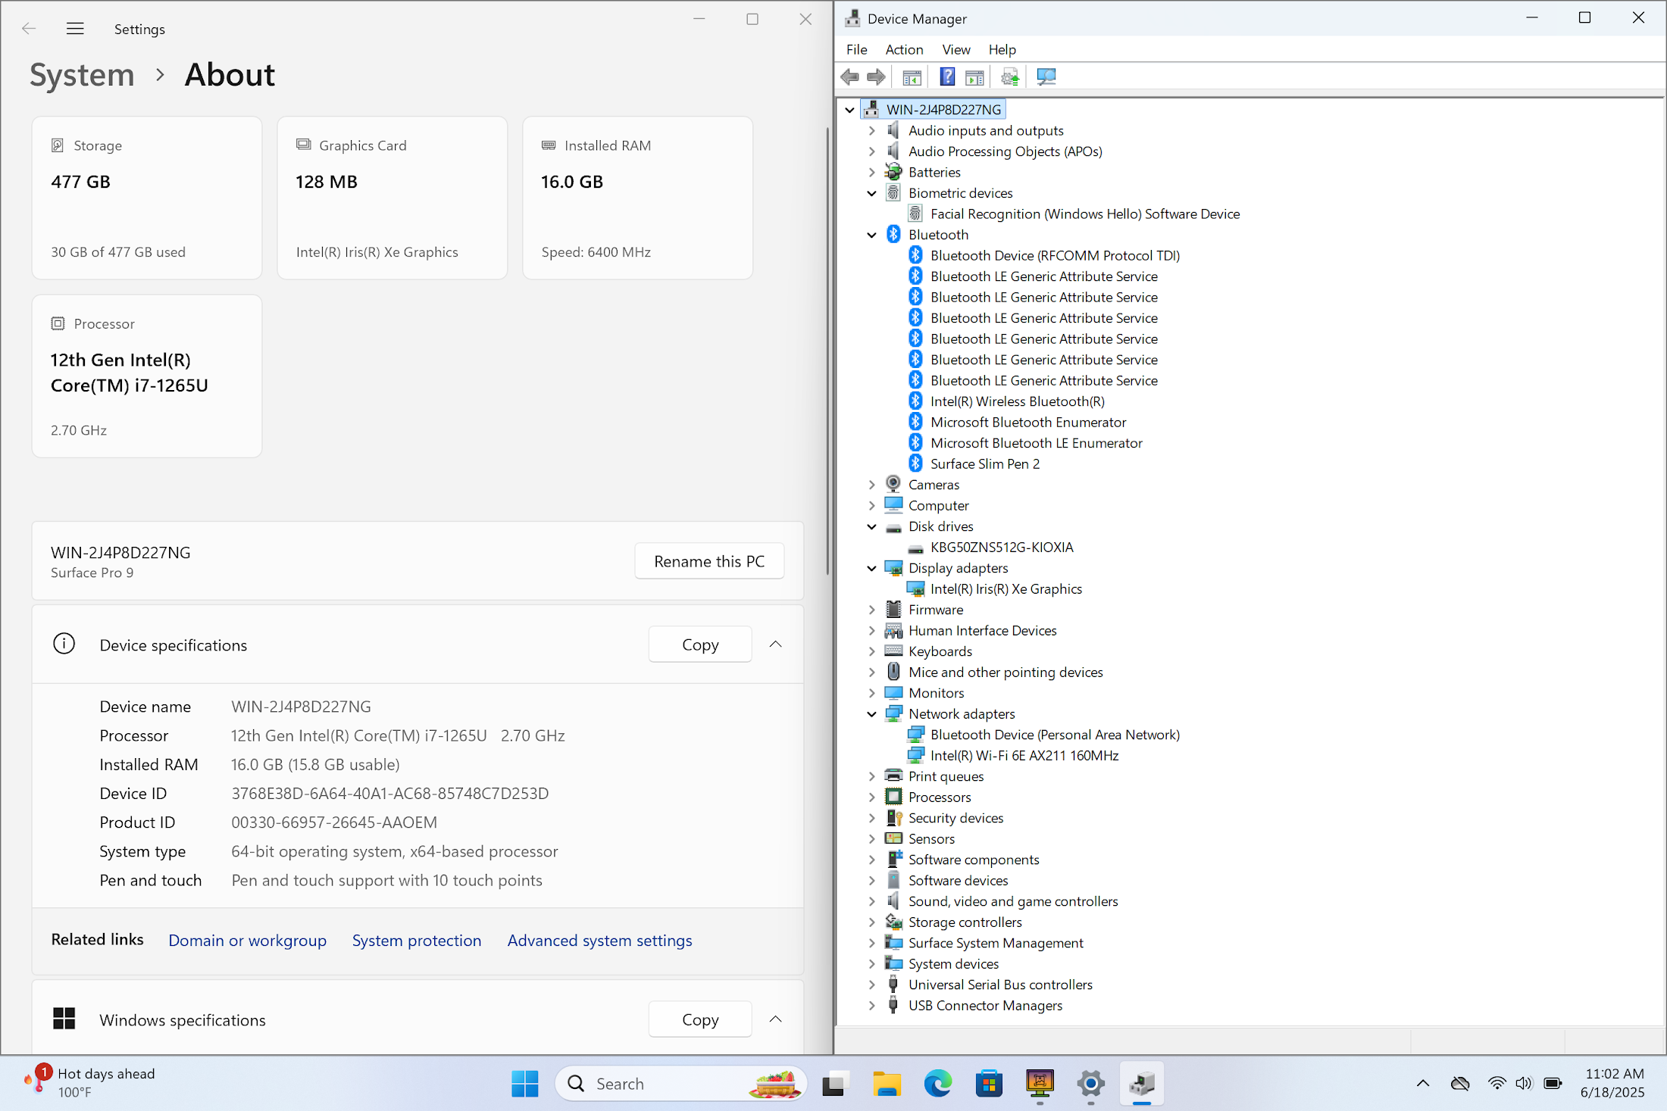Click the Scan for hardware changes monitor icon
Screen dimensions: 1667x1111
(1046, 76)
